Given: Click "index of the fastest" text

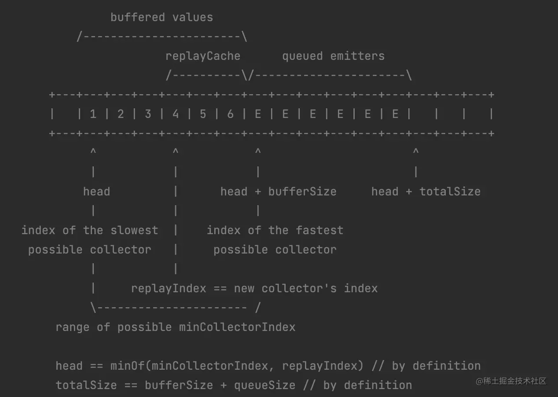Looking at the screenshot, I should pos(275,230).
